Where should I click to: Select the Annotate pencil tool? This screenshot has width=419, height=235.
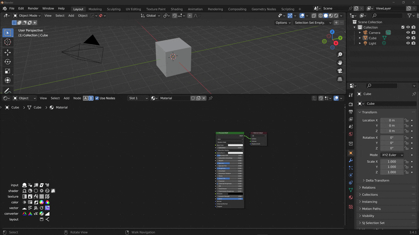(7, 91)
